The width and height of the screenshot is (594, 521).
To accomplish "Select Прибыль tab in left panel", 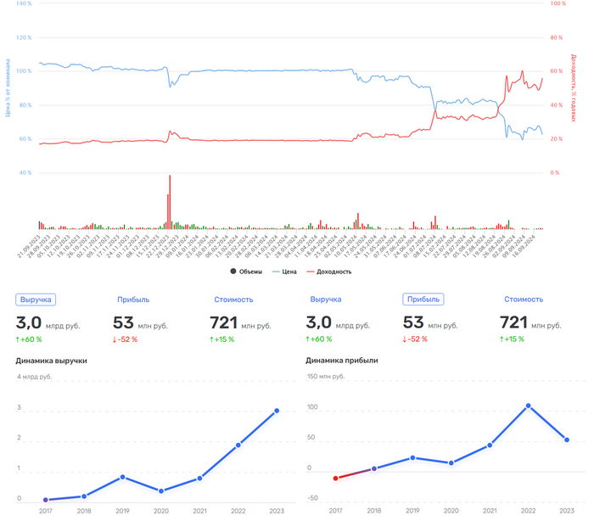I will click(133, 300).
